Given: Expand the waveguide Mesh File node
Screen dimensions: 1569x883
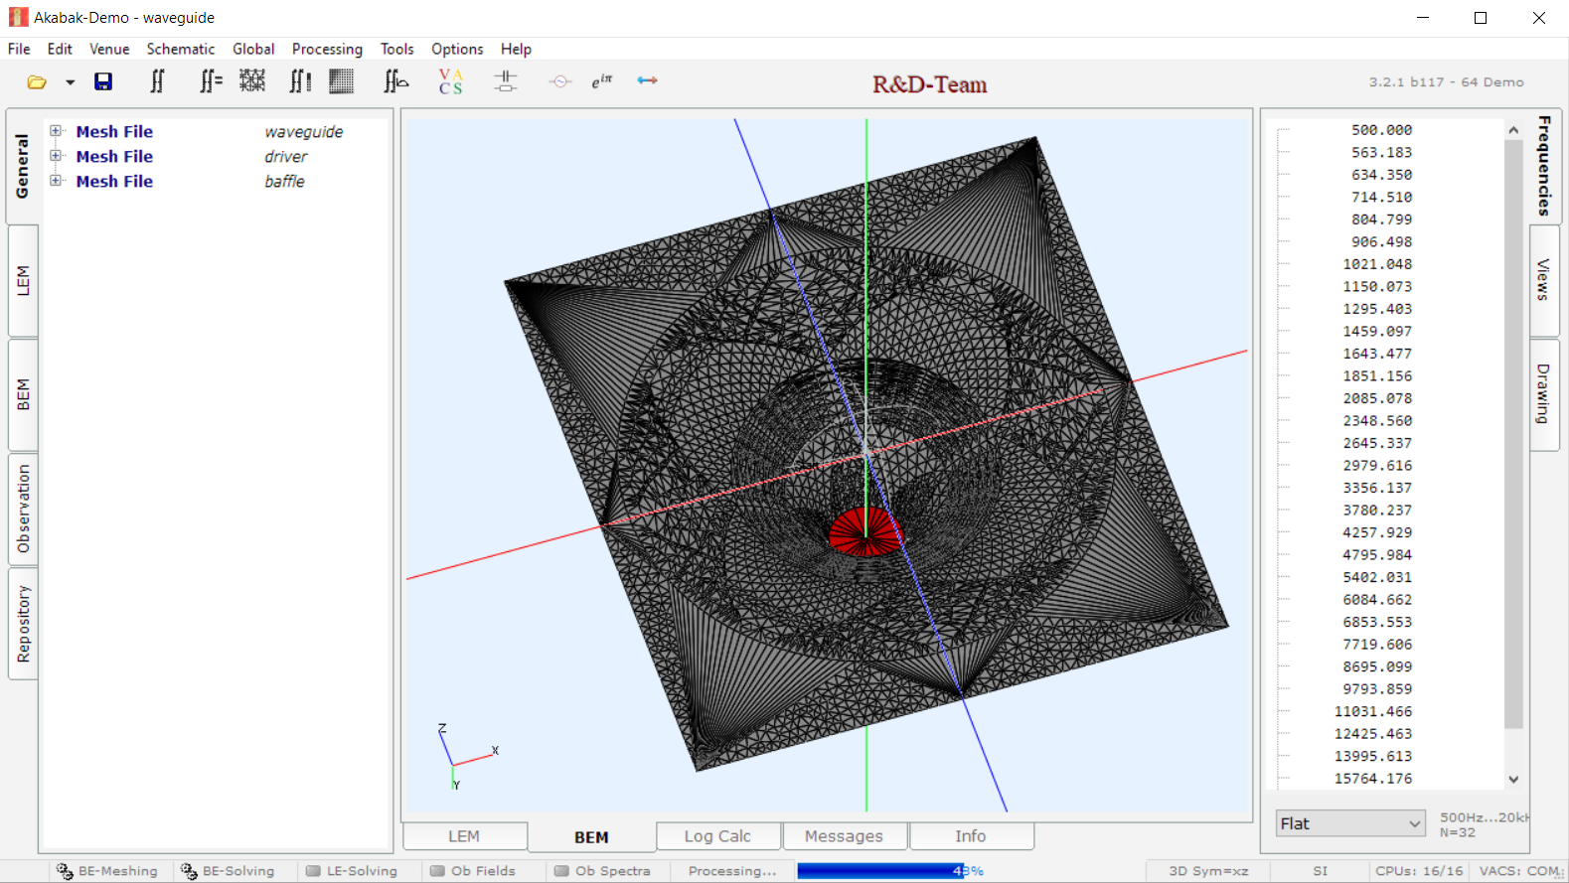Looking at the screenshot, I should 57,131.
